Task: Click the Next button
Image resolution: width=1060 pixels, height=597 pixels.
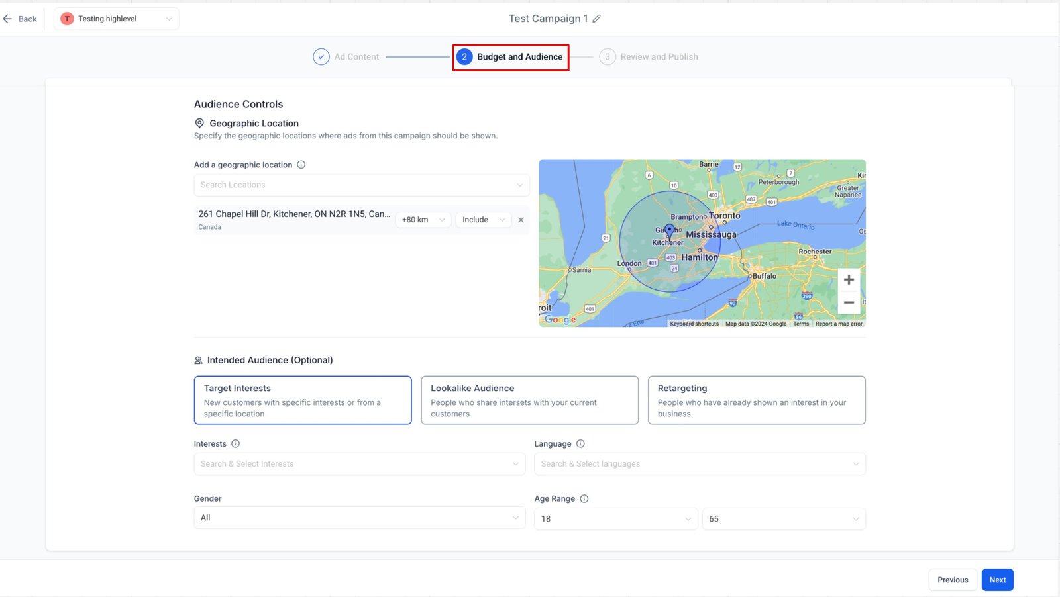Action: (997, 580)
